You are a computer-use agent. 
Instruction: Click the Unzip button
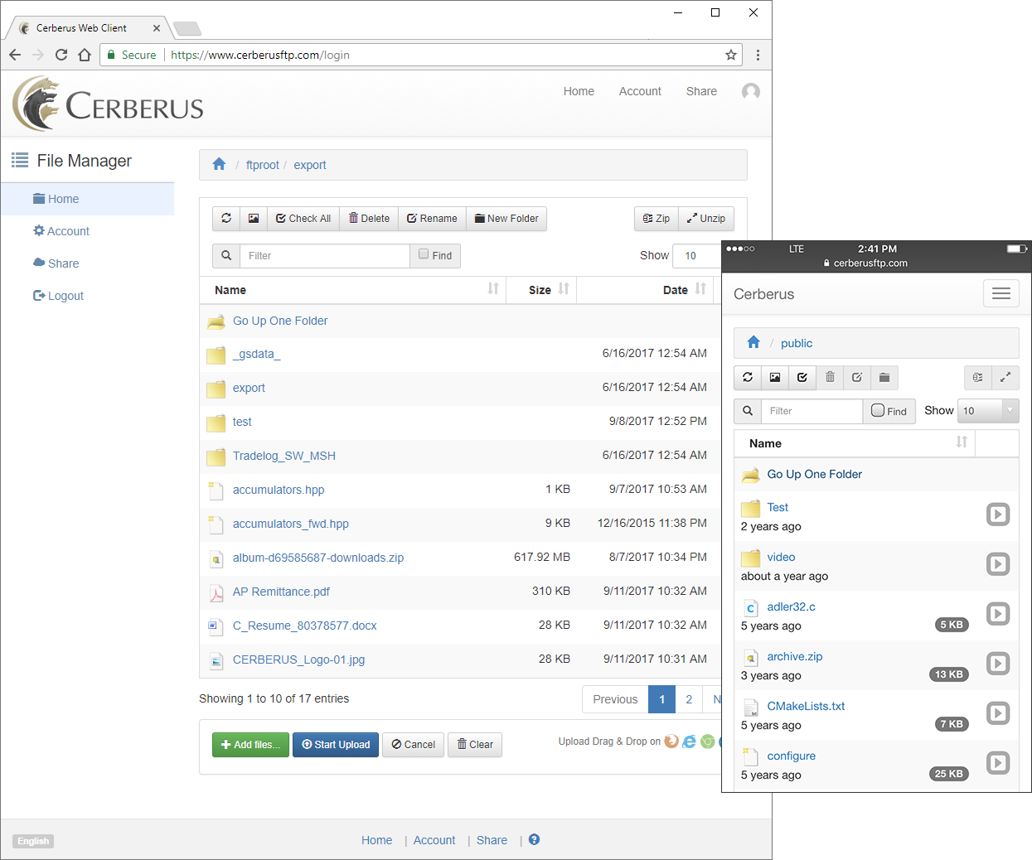coord(706,219)
